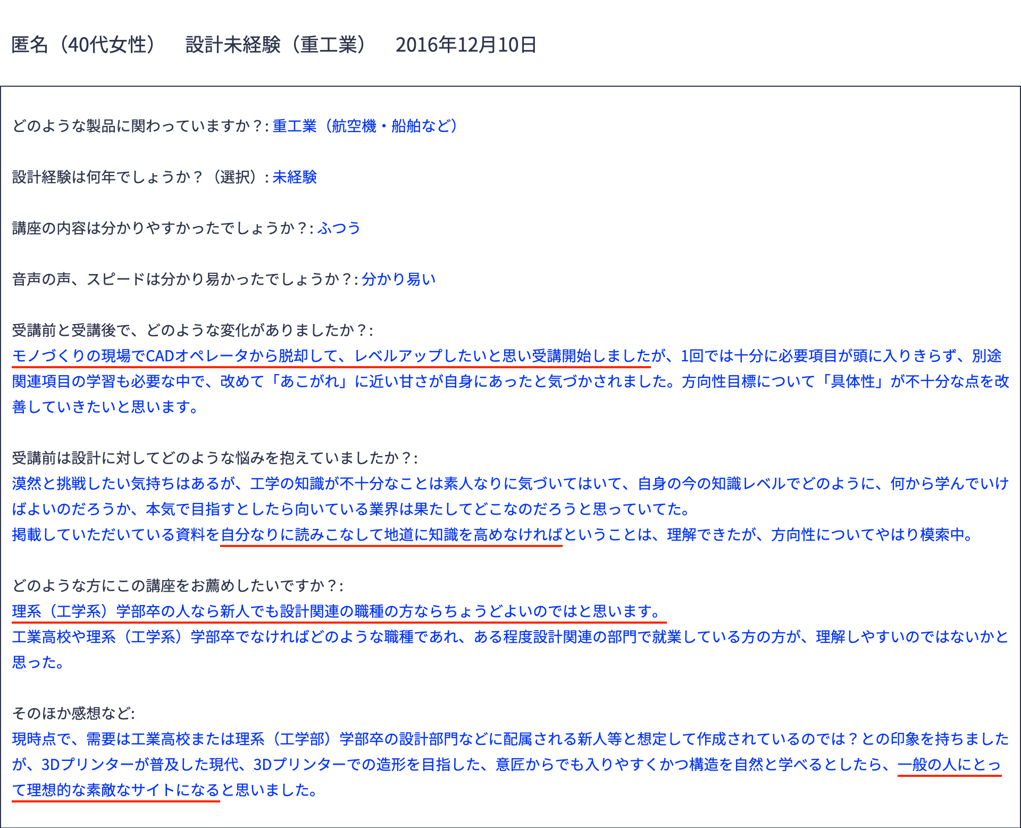The image size is (1021, 828).
Task: Click the 分かり易い audio rating
Action: pos(398,279)
